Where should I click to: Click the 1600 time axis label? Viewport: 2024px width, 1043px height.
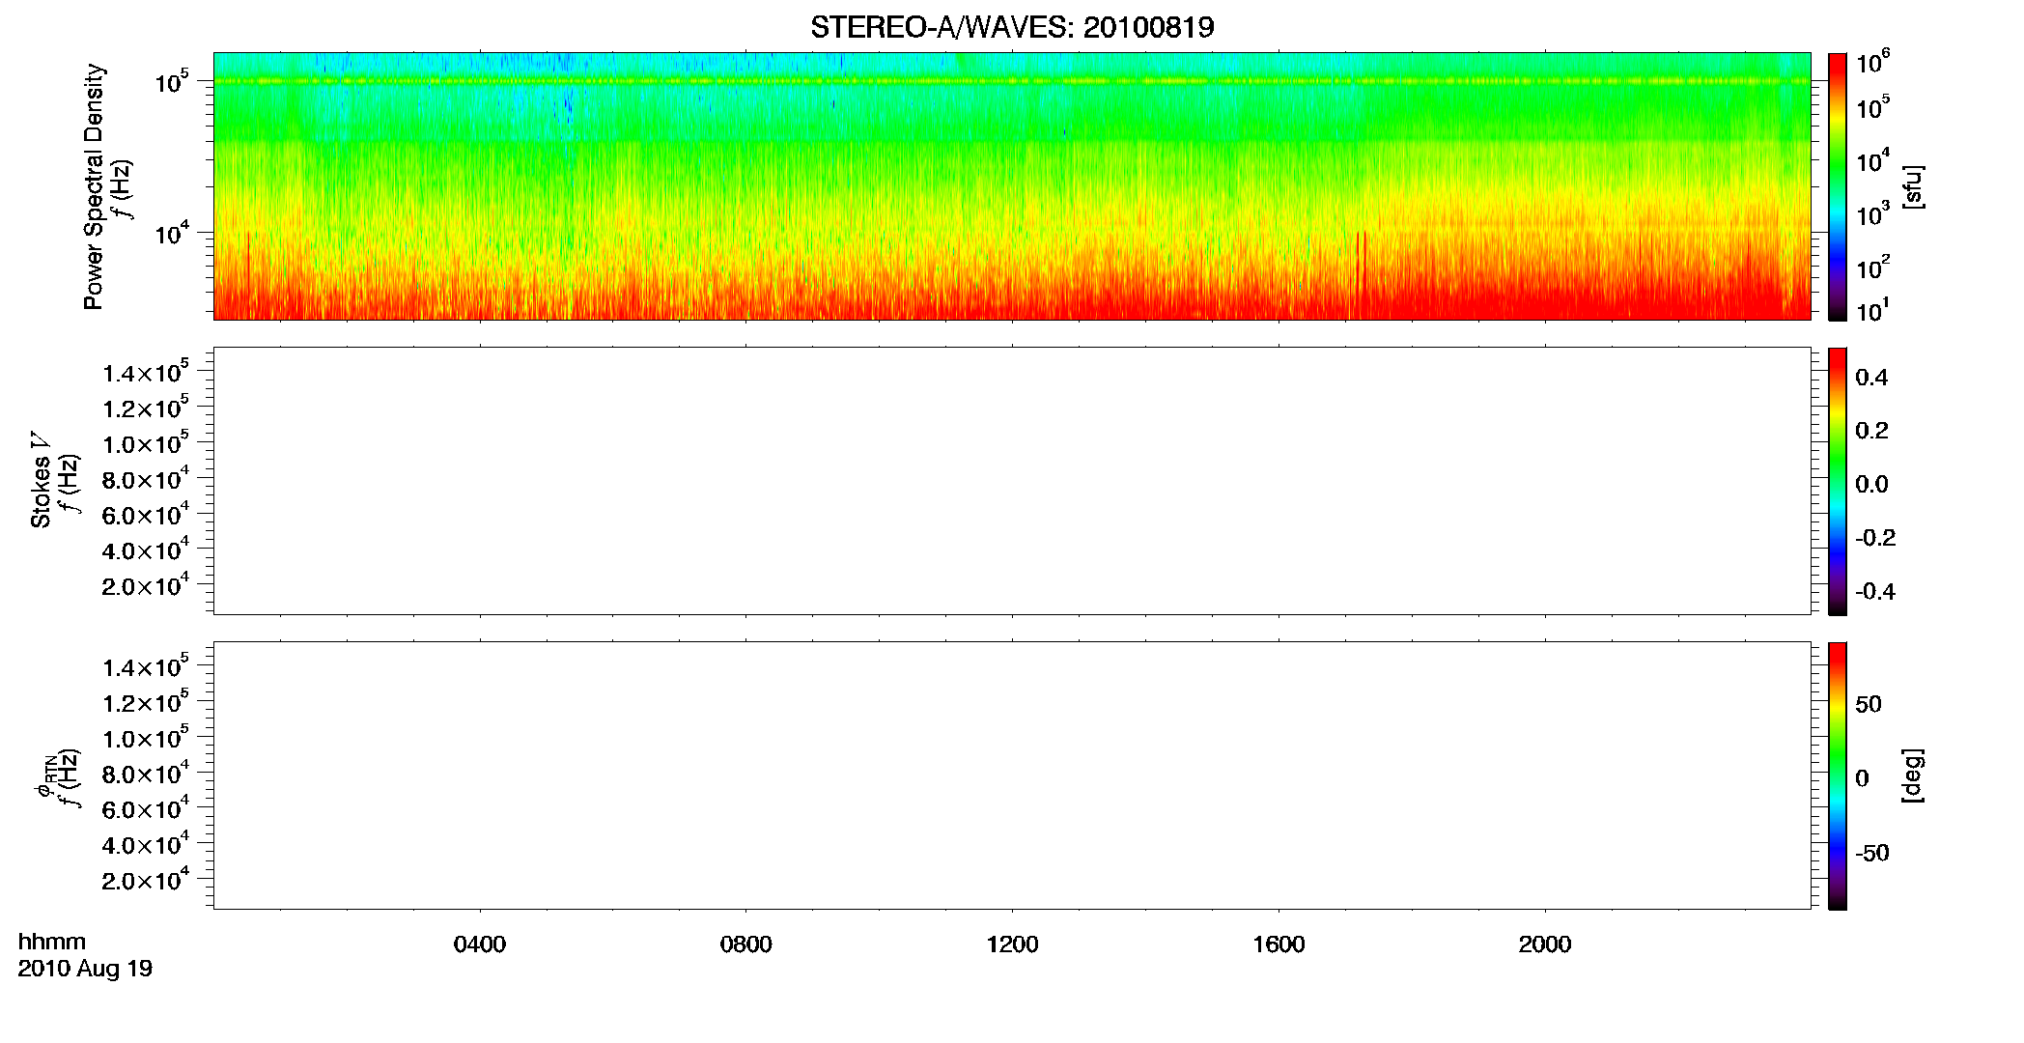point(1279,944)
